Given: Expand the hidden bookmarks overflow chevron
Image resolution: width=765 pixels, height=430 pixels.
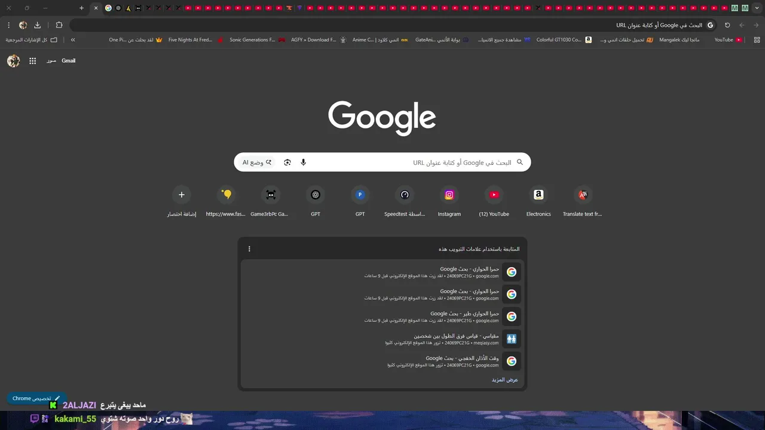Looking at the screenshot, I should [x=73, y=40].
